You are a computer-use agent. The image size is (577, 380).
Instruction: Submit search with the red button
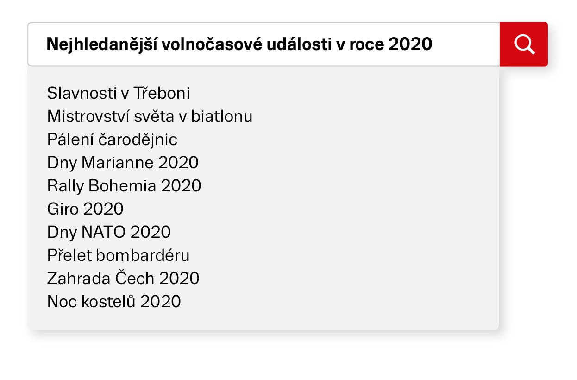[524, 44]
